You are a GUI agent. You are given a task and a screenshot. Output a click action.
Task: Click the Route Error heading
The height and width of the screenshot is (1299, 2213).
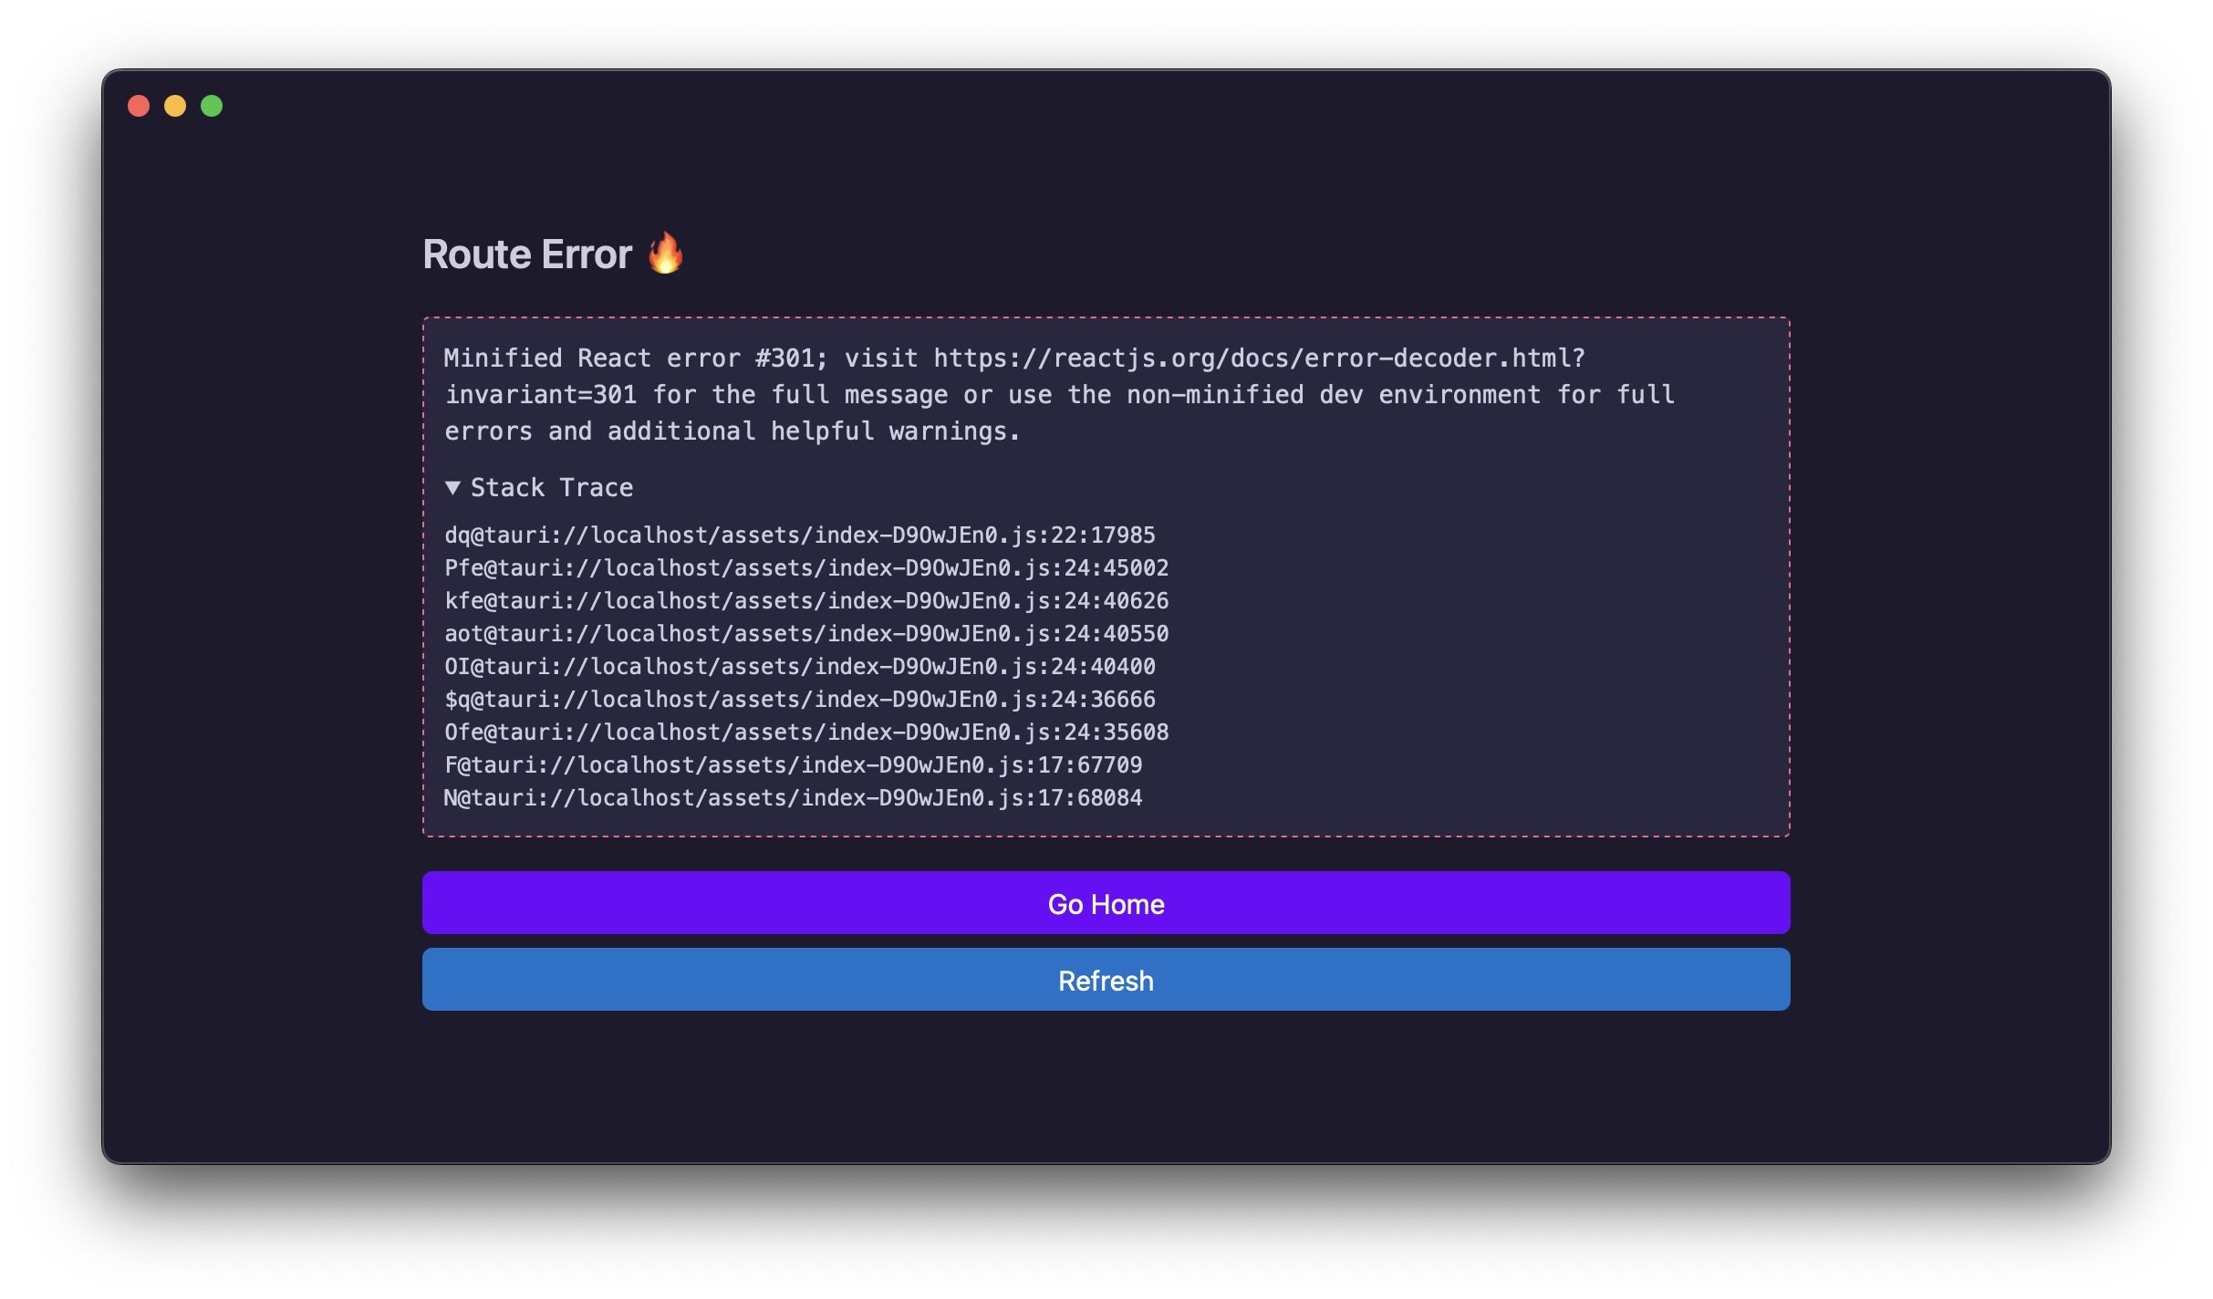click(x=527, y=254)
